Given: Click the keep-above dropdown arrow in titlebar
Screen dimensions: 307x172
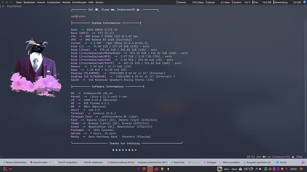Looking at the screenshot, I should [11, 2].
